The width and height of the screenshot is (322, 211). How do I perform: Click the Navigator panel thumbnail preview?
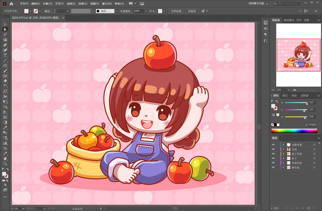click(x=299, y=55)
